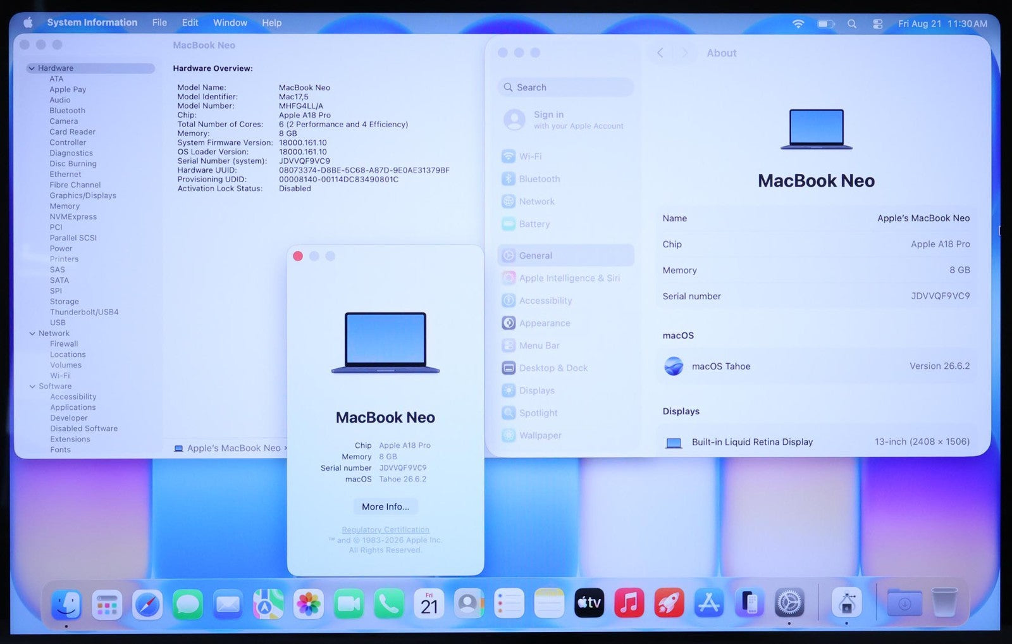Select Apple Pay in the Hardware list
This screenshot has height=644, width=1012.
[x=68, y=90]
